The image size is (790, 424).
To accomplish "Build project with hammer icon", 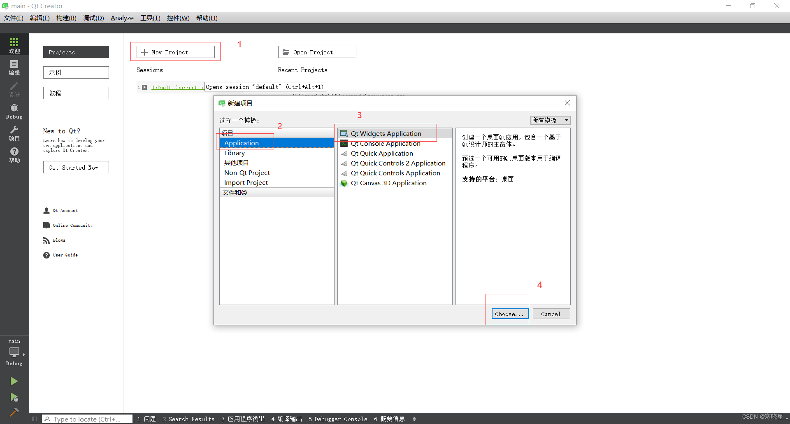I will (x=14, y=412).
